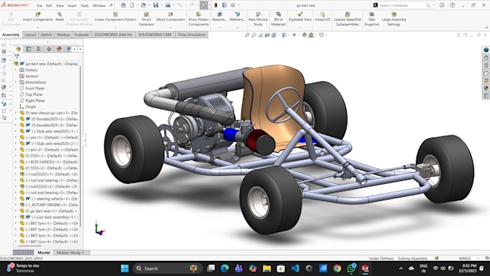Open Google Chrome from taskbar
The height and width of the screenshot is (276, 490).
pos(337,269)
